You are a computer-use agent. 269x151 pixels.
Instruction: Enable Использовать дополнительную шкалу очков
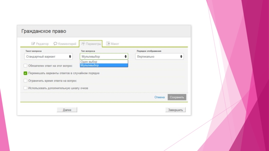coord(26,88)
